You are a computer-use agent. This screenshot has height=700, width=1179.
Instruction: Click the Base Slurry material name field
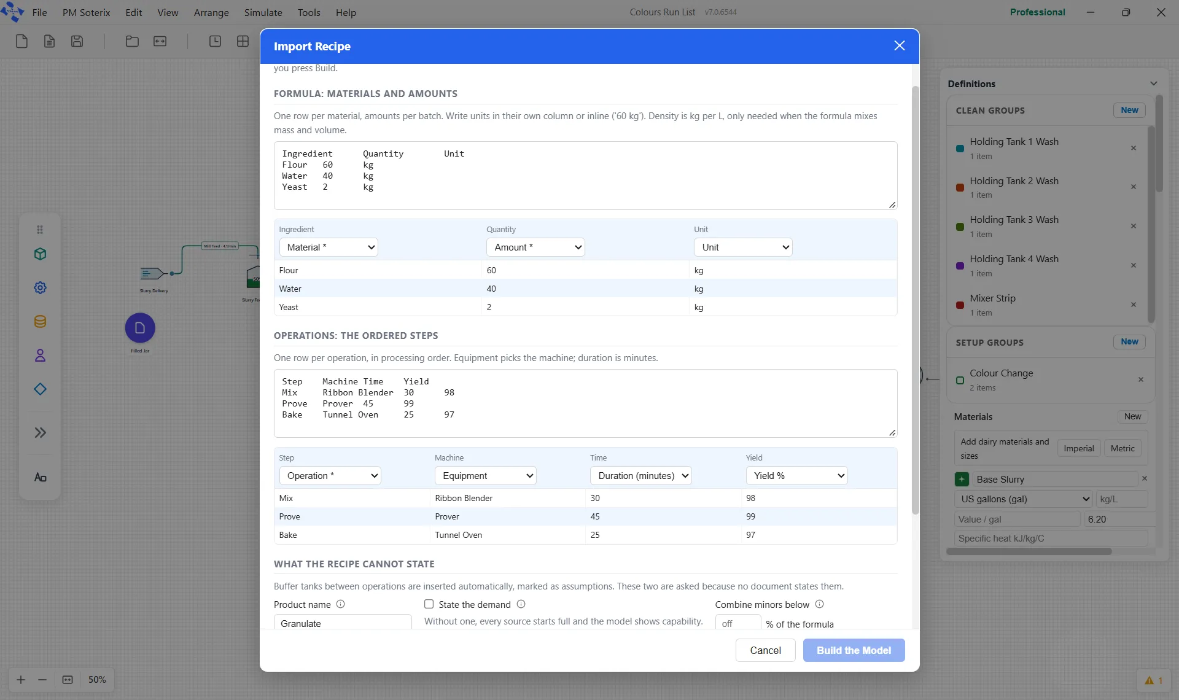[1054, 480]
